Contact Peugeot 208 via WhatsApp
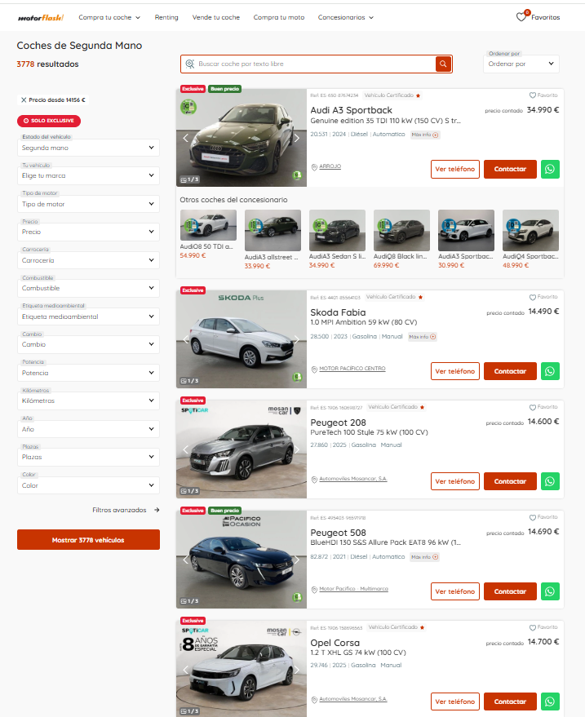Viewport: 585px width, 717px height. tap(550, 481)
